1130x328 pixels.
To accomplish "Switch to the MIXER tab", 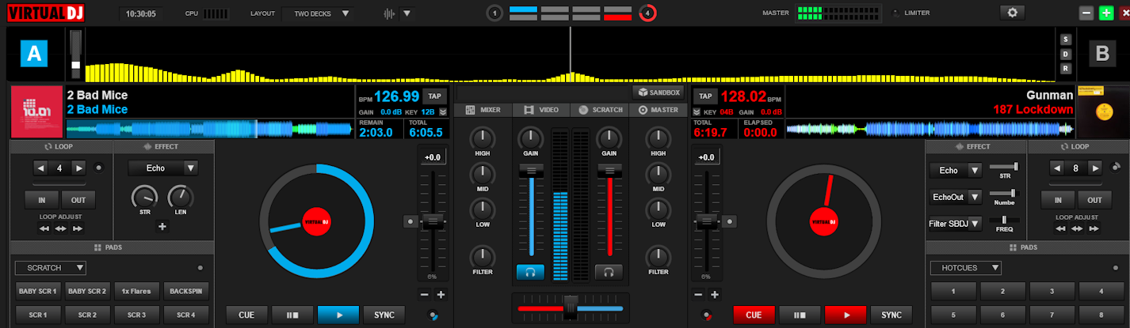I will [x=483, y=110].
